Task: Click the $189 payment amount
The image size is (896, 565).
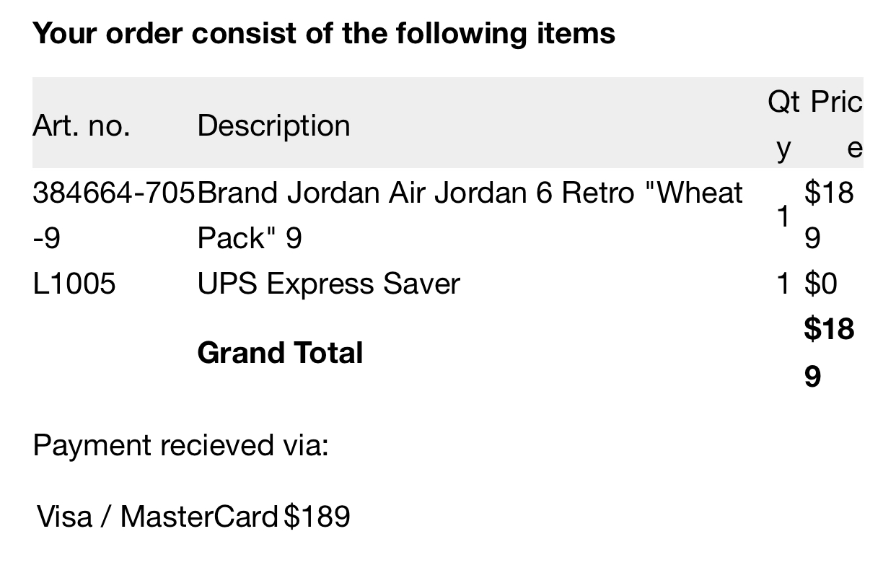Action: [317, 517]
